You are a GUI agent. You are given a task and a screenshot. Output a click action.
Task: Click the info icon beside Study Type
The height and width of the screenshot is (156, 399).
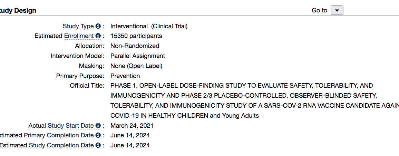[98, 26]
